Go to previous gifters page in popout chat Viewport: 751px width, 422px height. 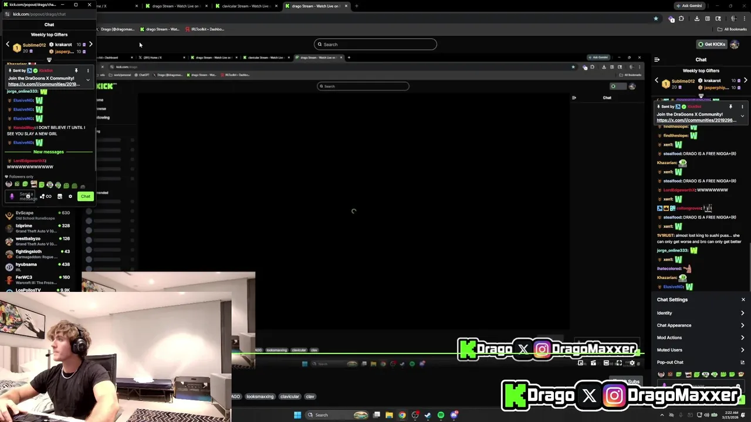click(8, 44)
